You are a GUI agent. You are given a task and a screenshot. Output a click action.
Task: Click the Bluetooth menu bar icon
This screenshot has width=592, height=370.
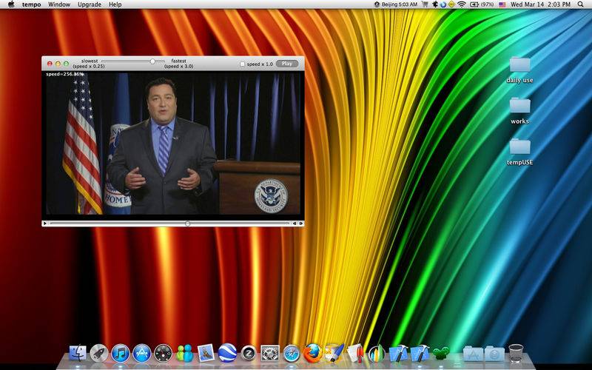435,4
